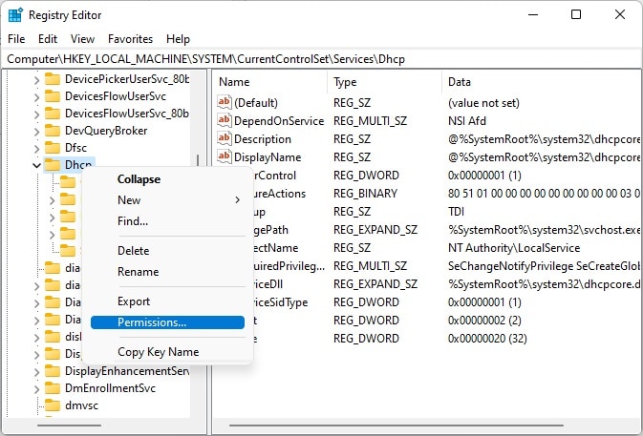Open the Favorites menu

coord(130,39)
